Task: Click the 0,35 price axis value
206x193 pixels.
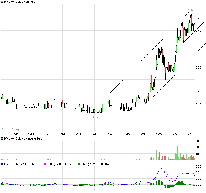Action: tap(198, 43)
